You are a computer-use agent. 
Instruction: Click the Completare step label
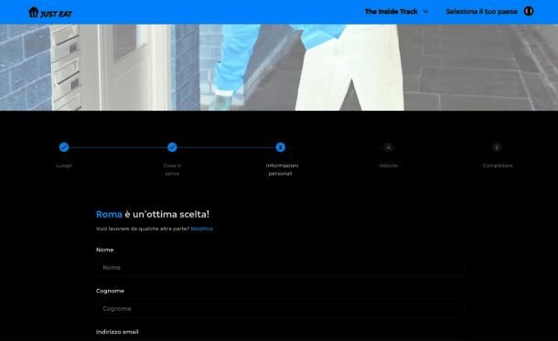point(498,165)
